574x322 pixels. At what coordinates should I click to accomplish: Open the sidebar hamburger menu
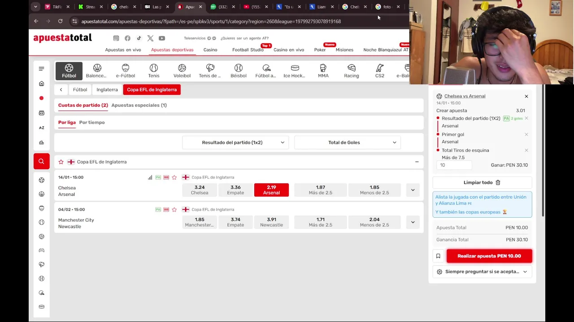point(41,68)
